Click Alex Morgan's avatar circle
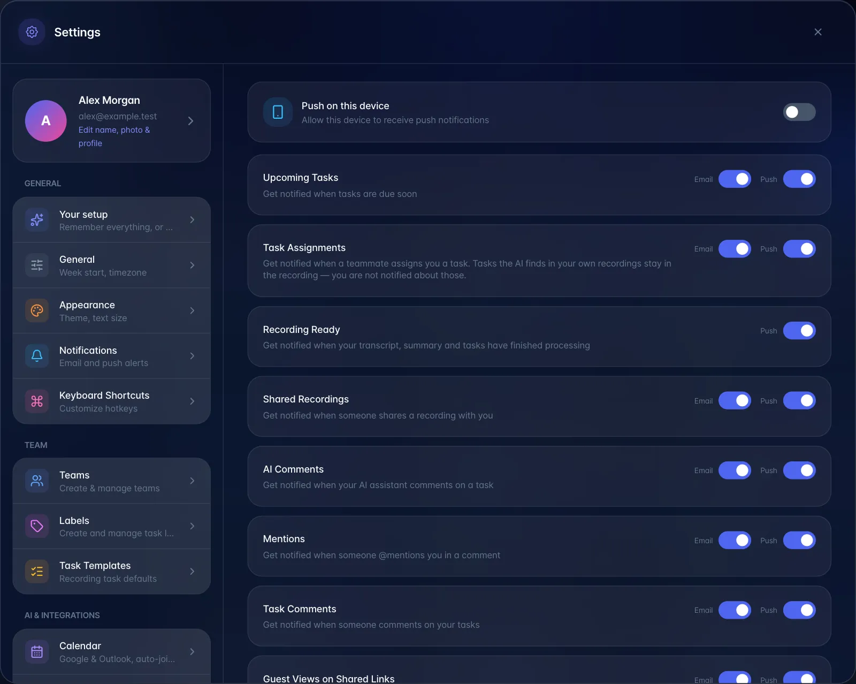This screenshot has width=856, height=684. click(46, 121)
